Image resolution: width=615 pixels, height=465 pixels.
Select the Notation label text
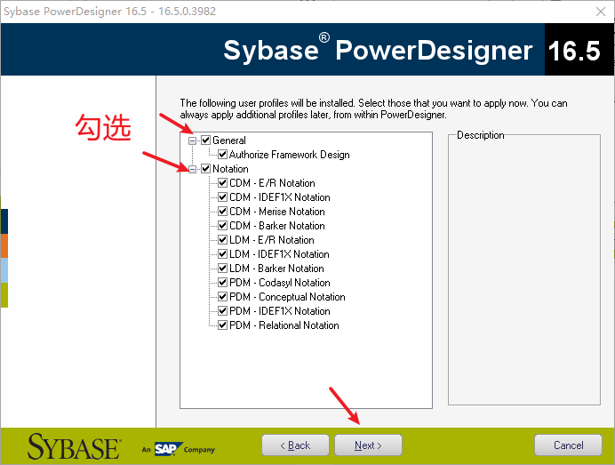(x=230, y=169)
